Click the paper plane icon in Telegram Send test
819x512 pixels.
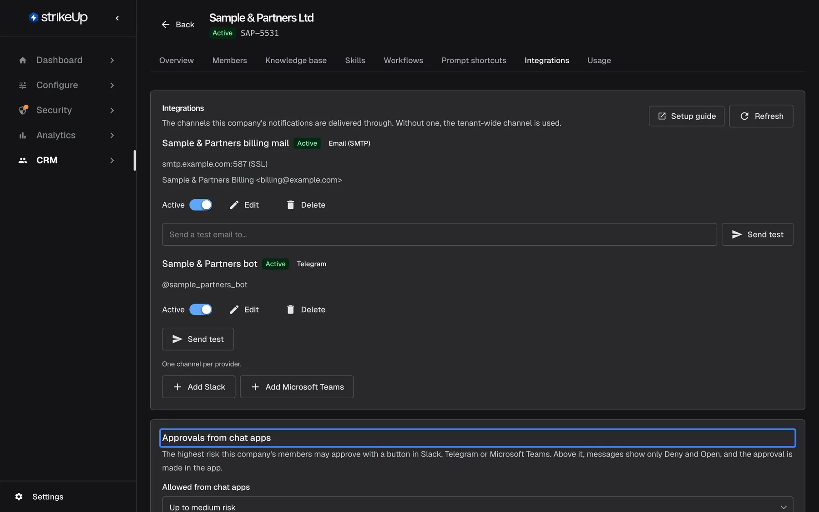pyautogui.click(x=177, y=339)
